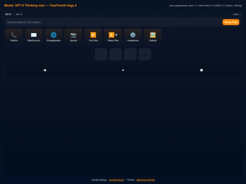
Task: Tap the back triangle navigation button
Action: pos(45,70)
